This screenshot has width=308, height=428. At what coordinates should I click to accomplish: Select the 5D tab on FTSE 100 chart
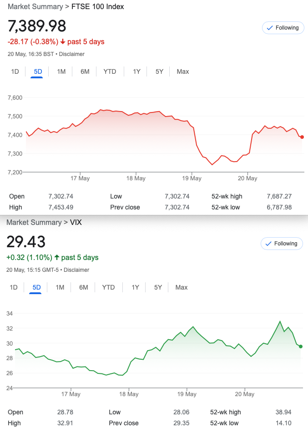click(x=38, y=72)
